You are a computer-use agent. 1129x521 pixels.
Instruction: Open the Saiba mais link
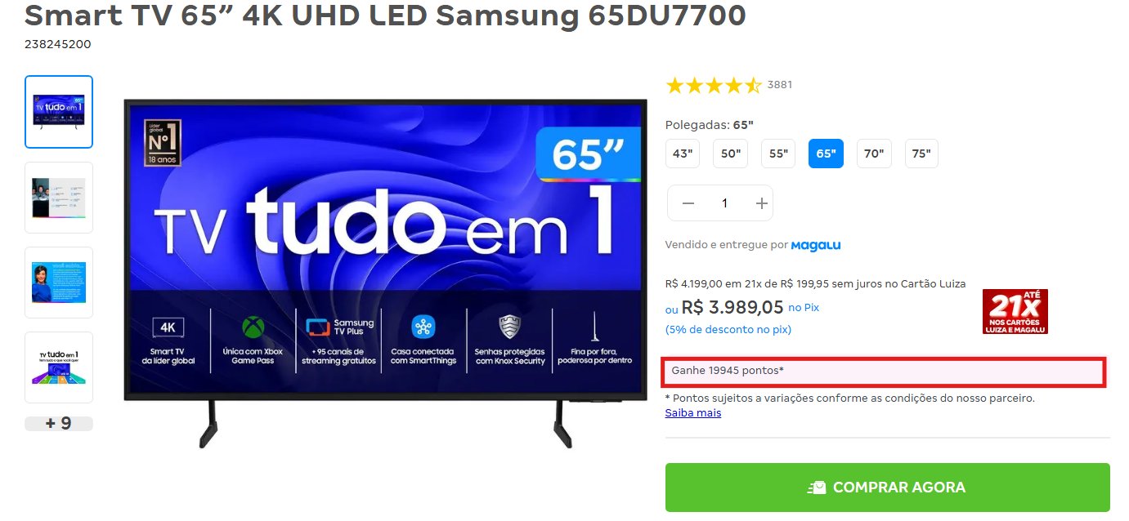tap(693, 412)
